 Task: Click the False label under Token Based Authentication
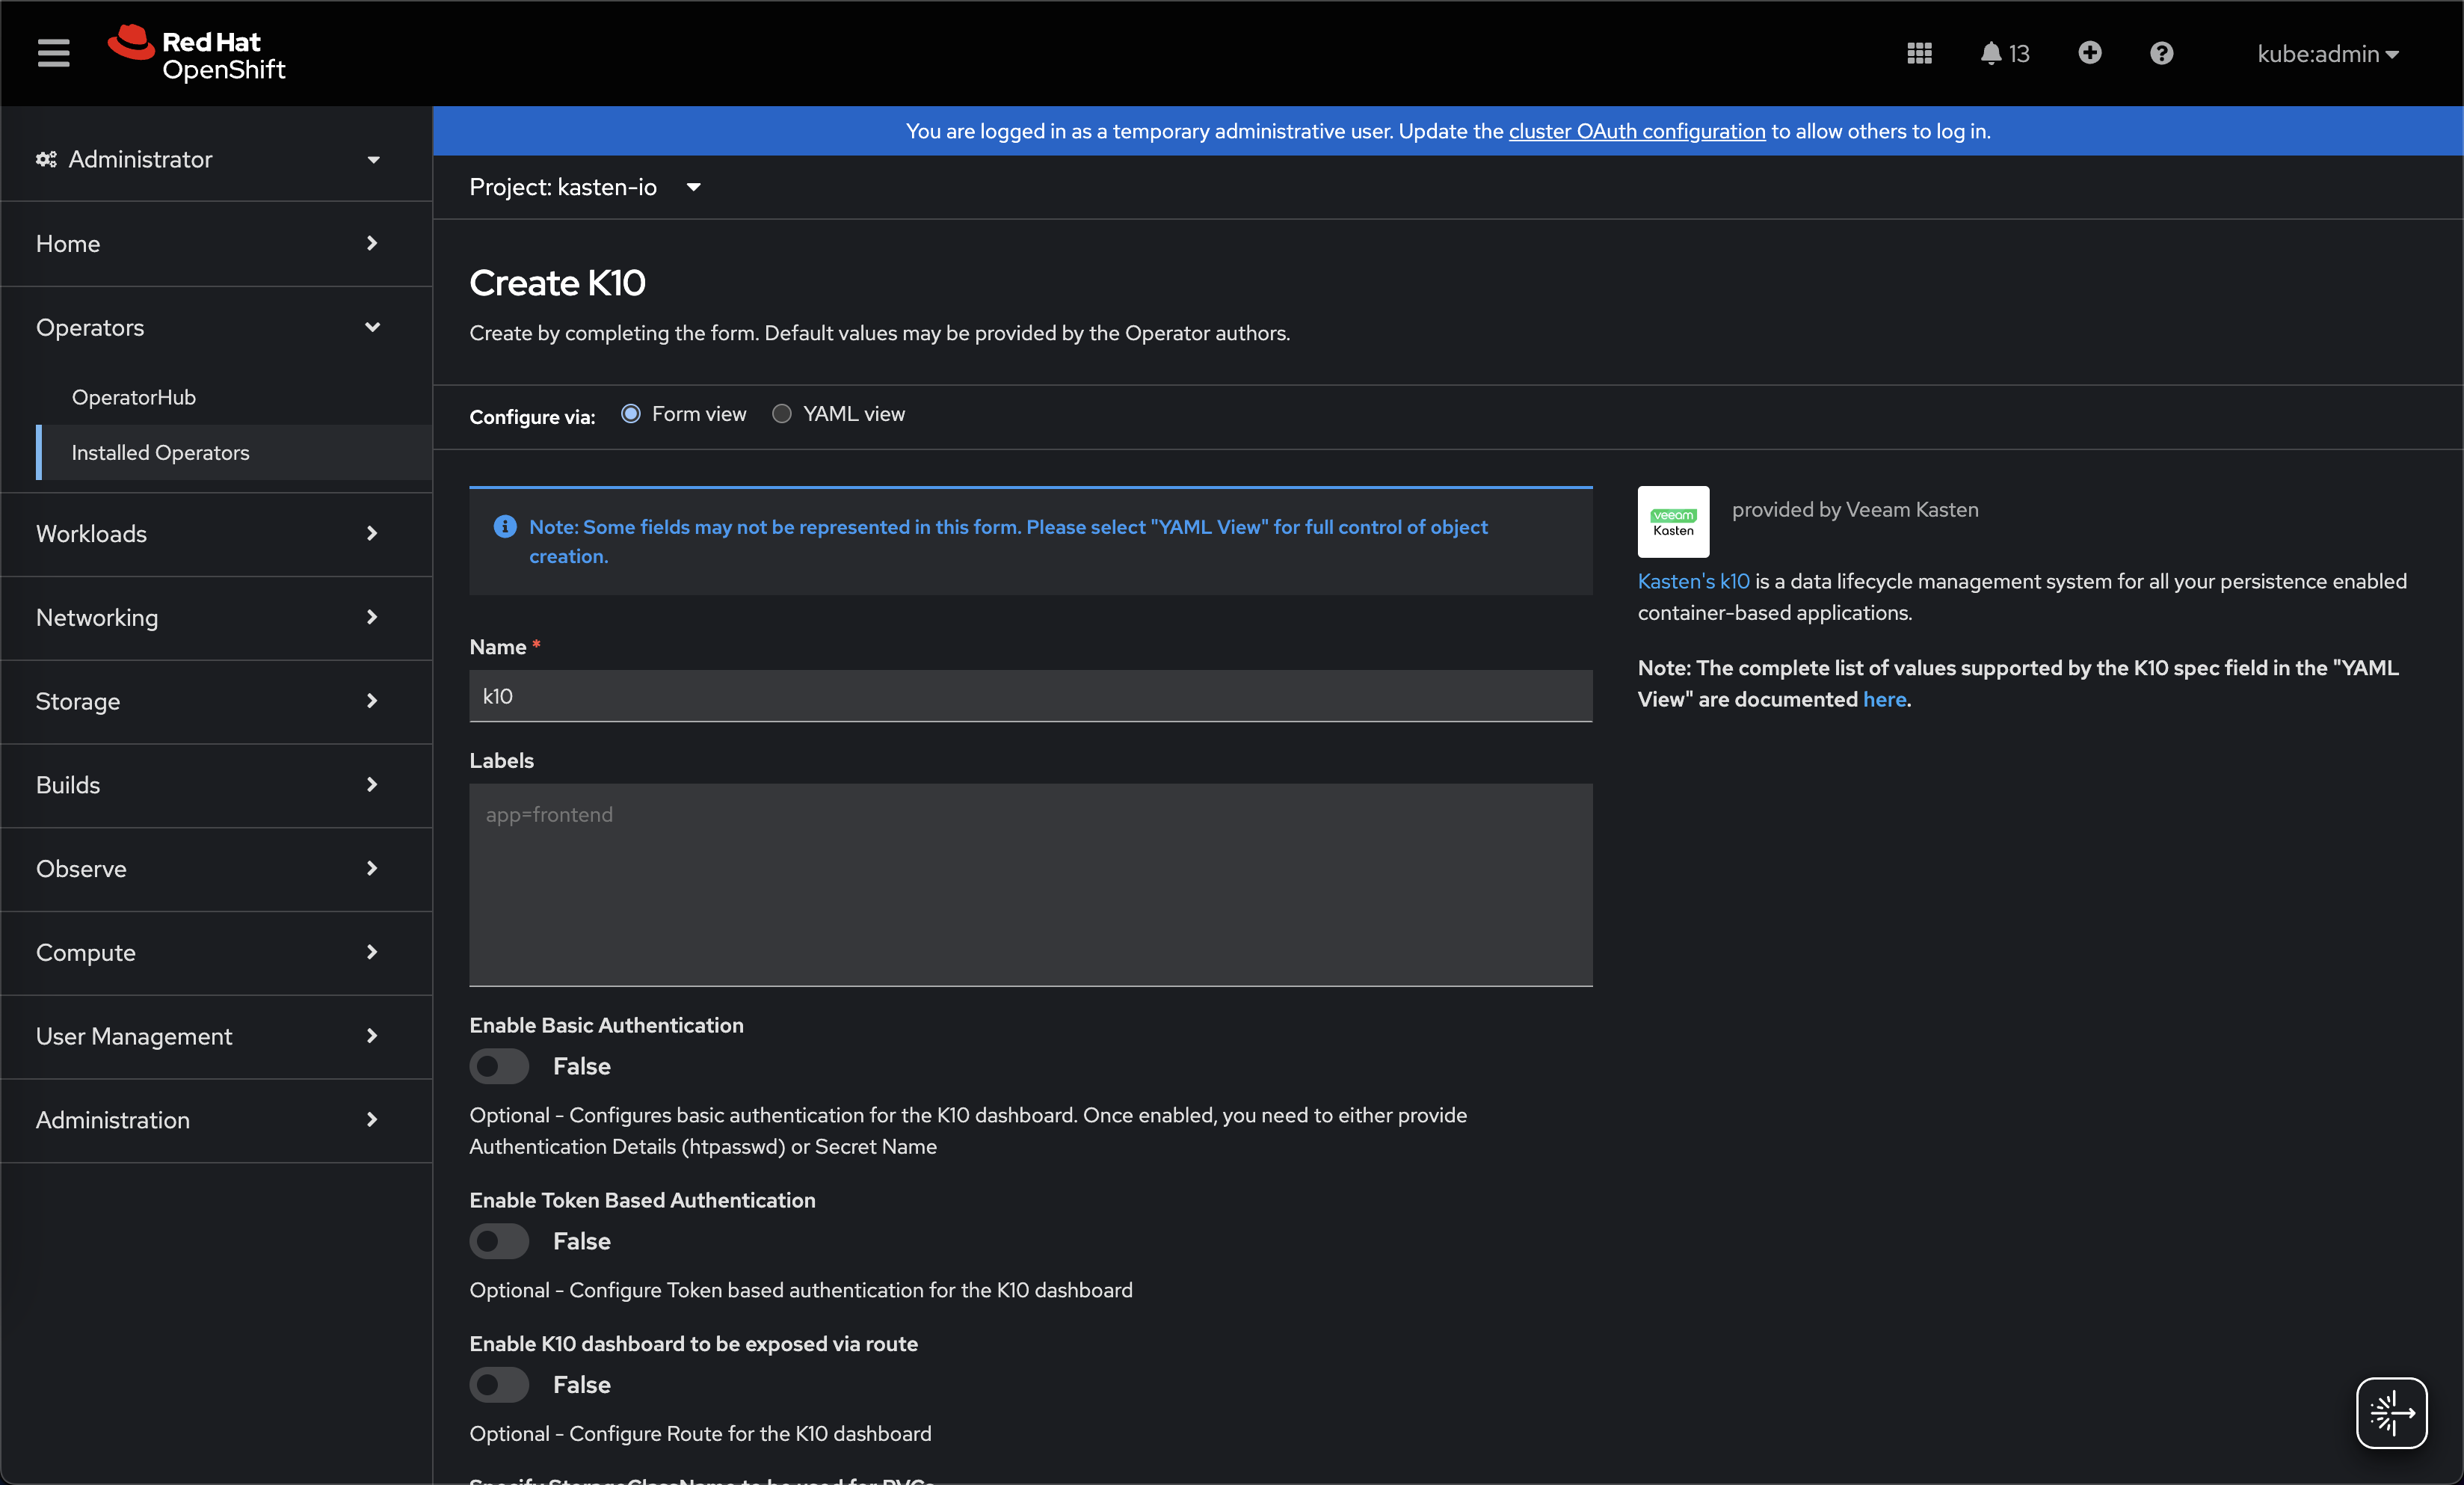pos(582,1241)
